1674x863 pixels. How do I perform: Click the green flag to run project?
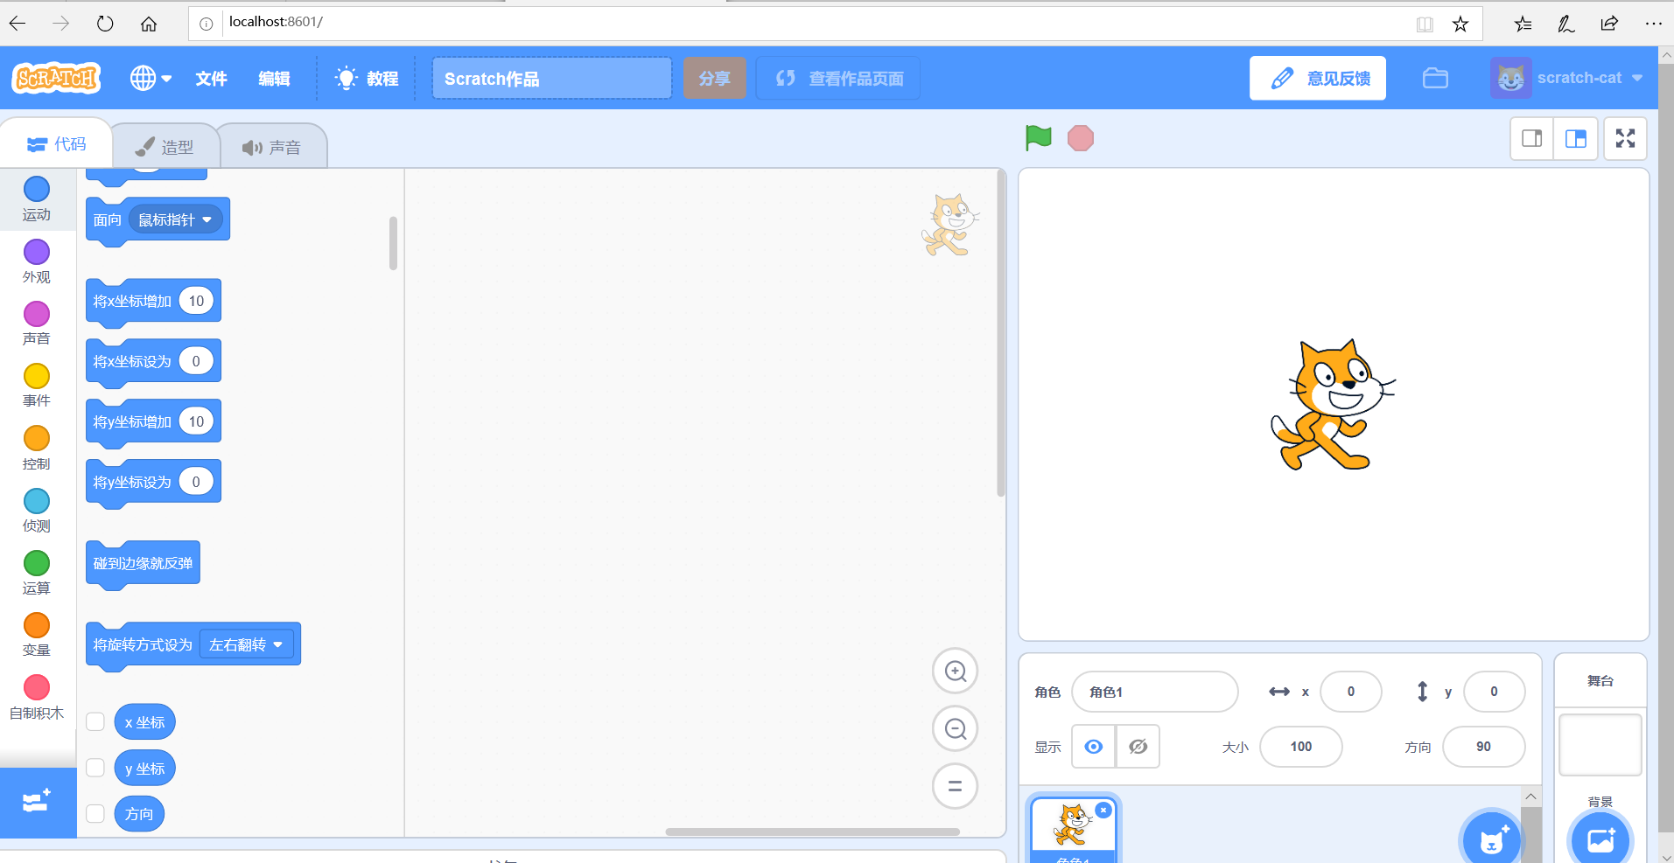(1037, 137)
